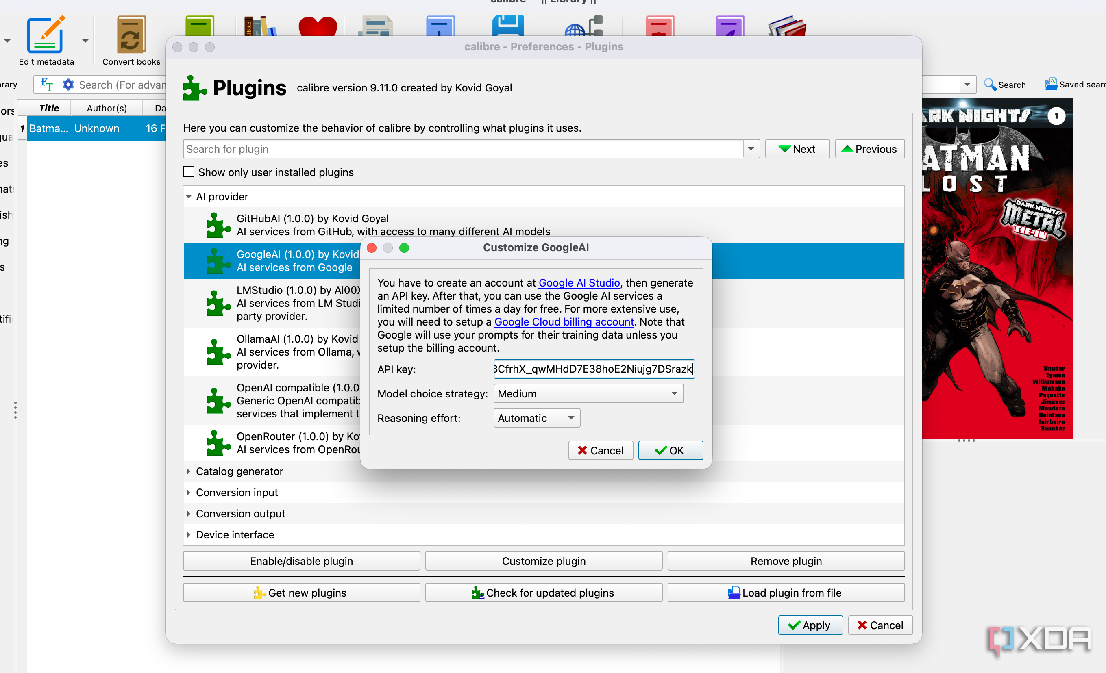Expand the Conversion input category
Image resolution: width=1106 pixels, height=673 pixels.
189,492
